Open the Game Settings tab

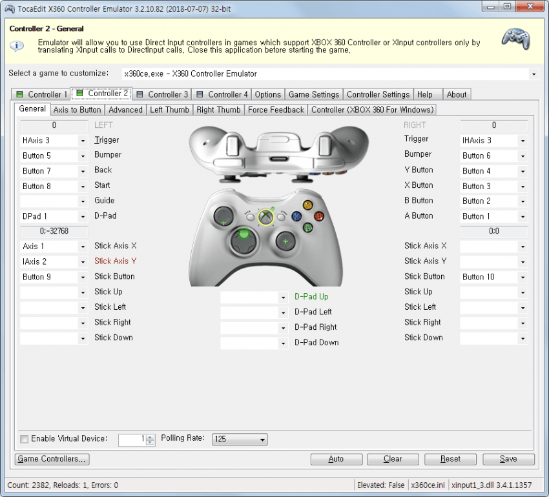point(314,94)
